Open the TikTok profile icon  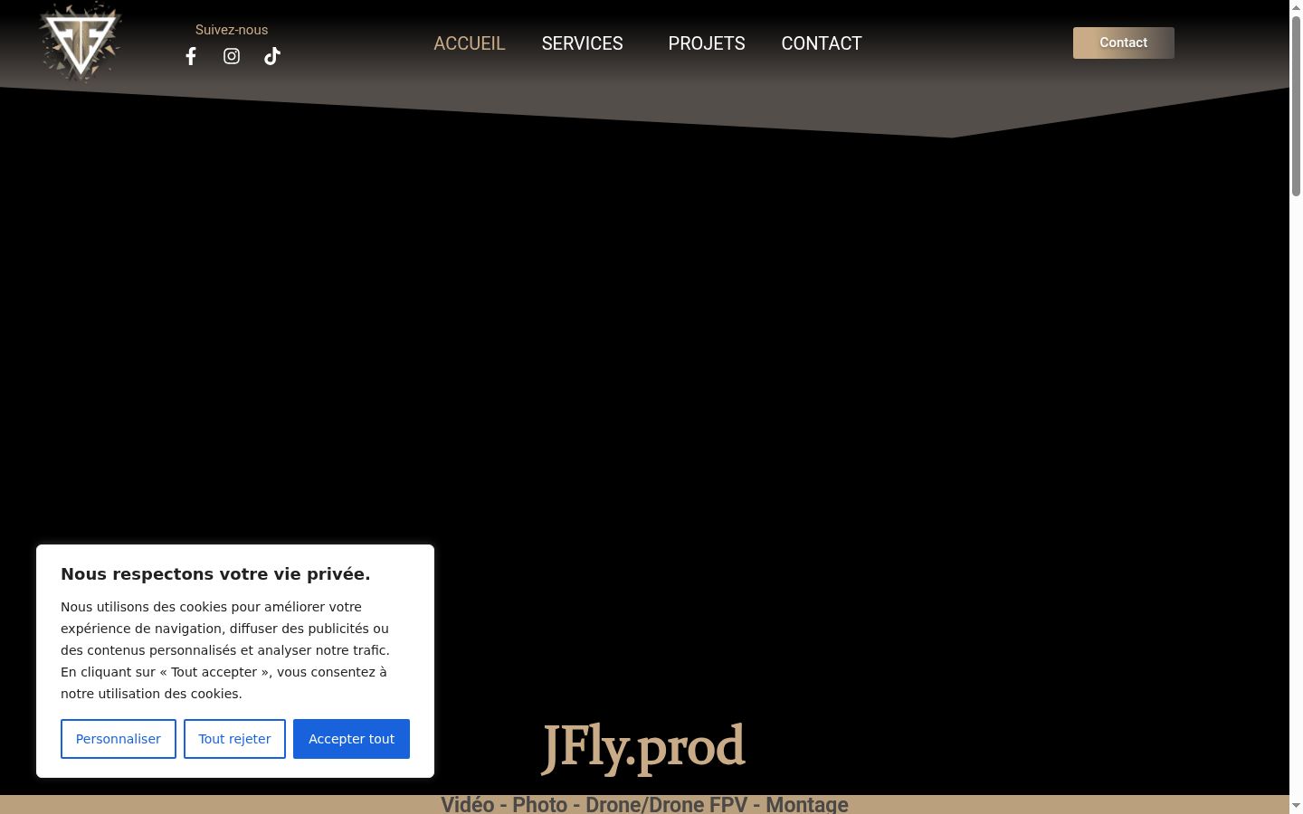(x=272, y=56)
